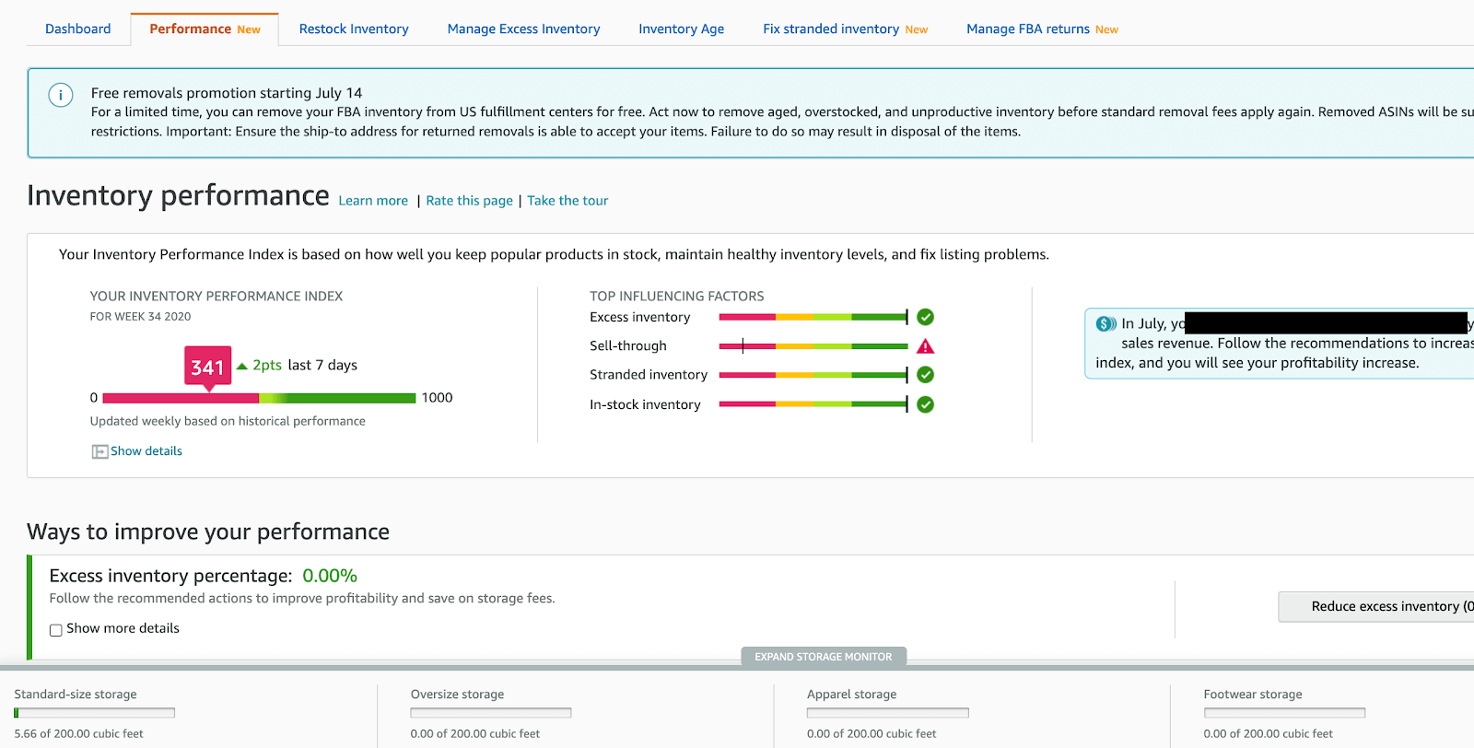This screenshot has width=1474, height=748.
Task: Toggle the Show more details checkbox
Action: click(56, 630)
